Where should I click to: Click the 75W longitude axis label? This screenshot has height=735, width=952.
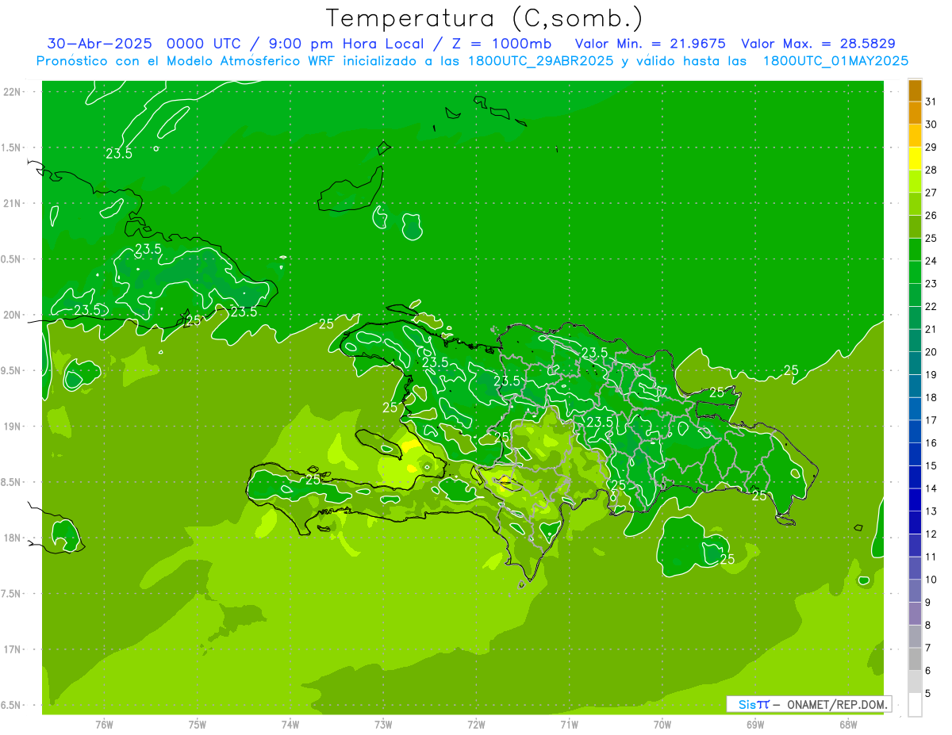(198, 725)
